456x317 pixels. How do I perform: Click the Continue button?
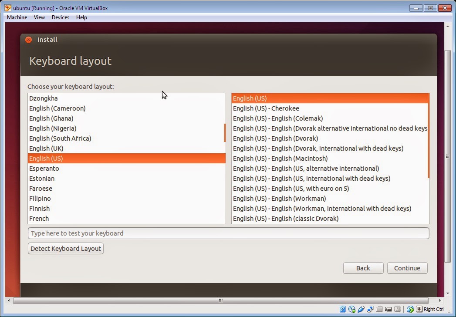pos(407,268)
